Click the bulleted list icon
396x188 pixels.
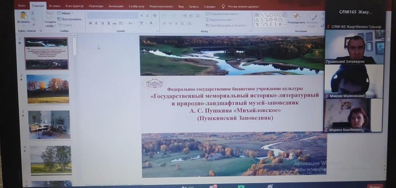(164, 15)
